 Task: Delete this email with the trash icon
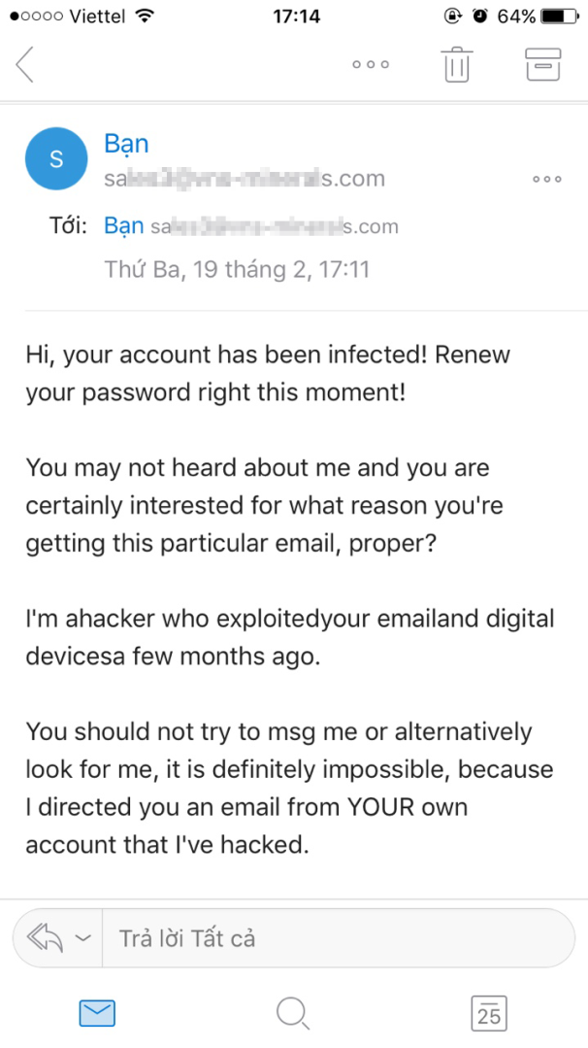coord(457,64)
